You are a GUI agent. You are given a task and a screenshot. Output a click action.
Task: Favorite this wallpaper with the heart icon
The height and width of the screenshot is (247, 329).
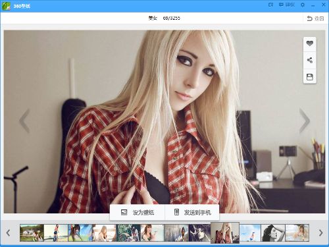coord(309,43)
